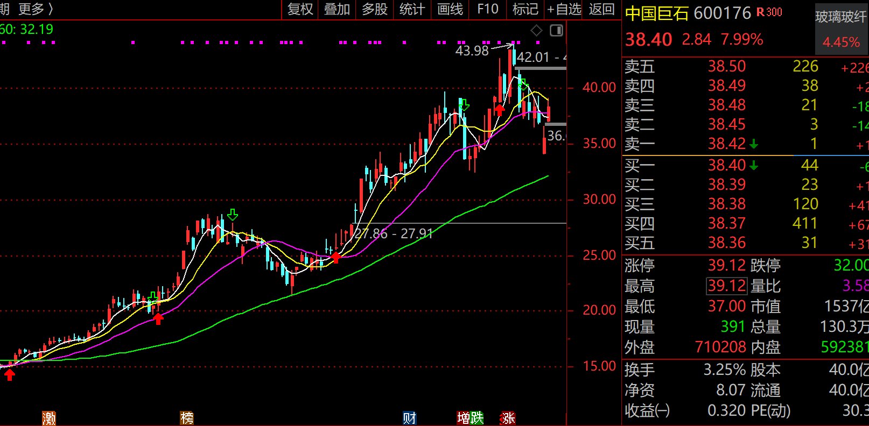
Task: Select the 买二 price 38.39
Action: pyautogui.click(x=727, y=184)
